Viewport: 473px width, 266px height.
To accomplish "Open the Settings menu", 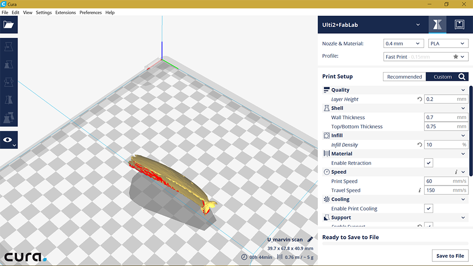I will click(x=44, y=12).
